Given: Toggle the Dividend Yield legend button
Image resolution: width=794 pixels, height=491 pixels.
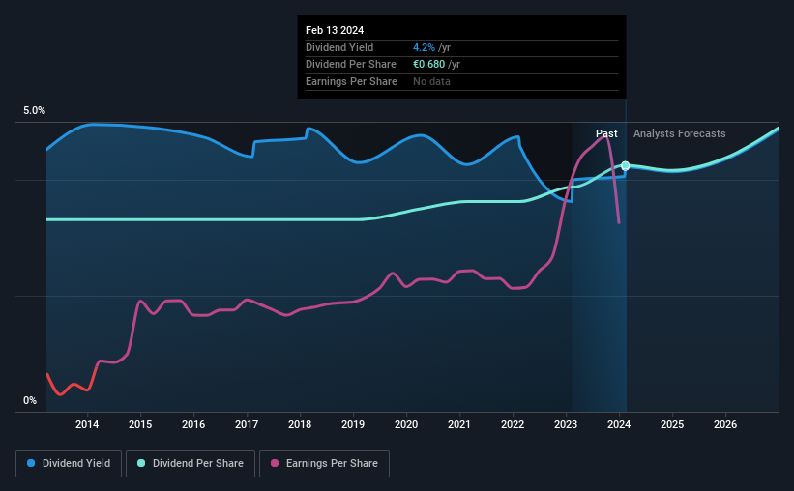Looking at the screenshot, I should pyautogui.click(x=69, y=464).
